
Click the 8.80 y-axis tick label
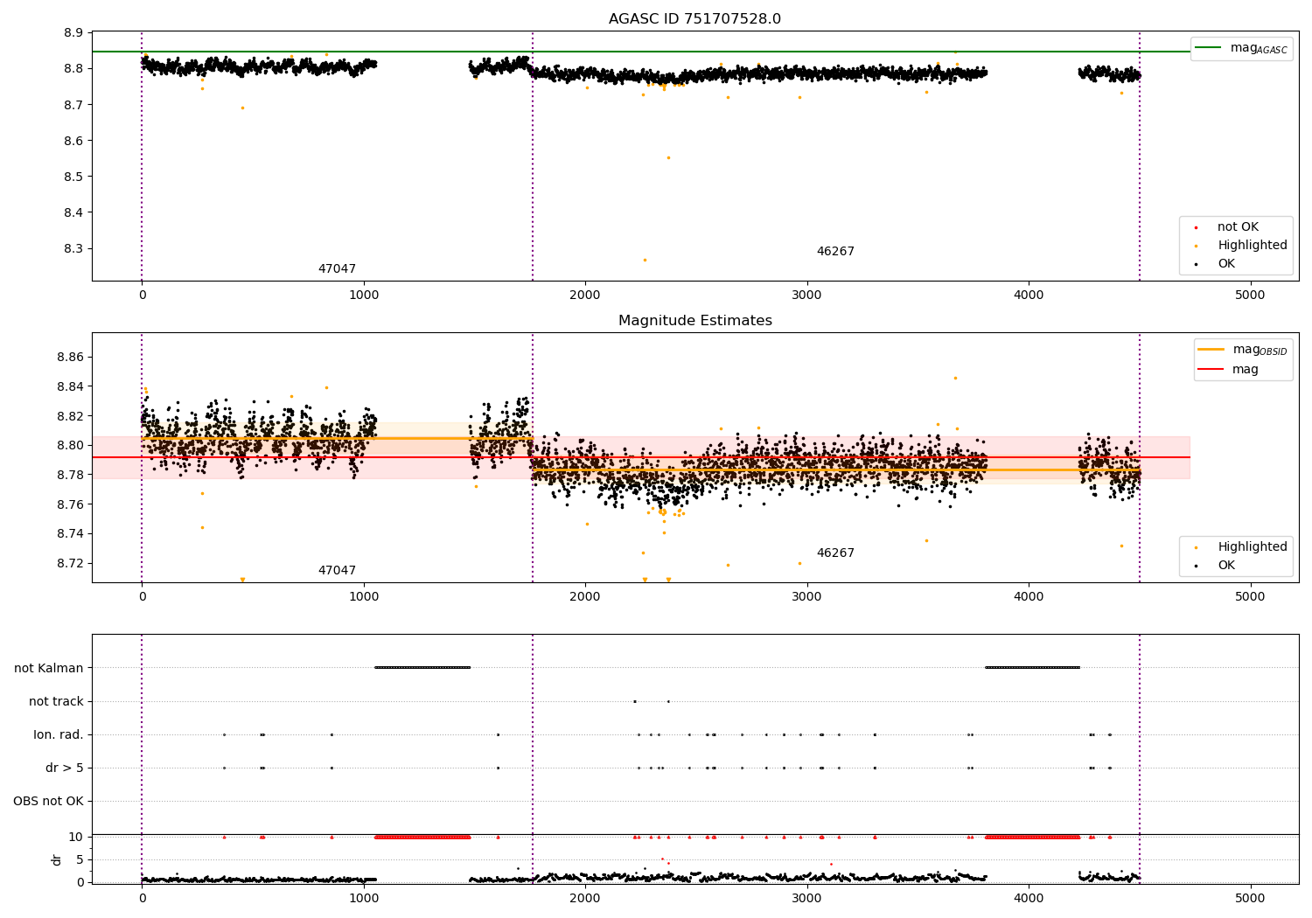tap(70, 445)
